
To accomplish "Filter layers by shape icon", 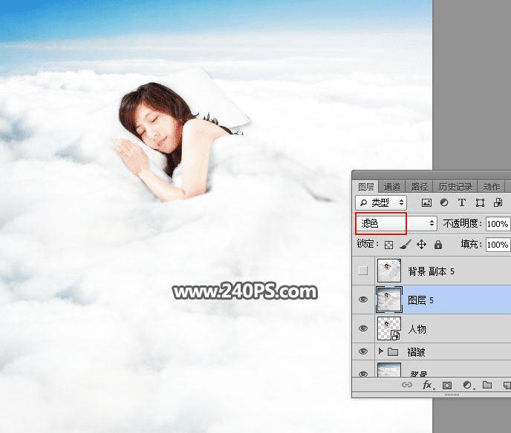I will click(x=480, y=202).
